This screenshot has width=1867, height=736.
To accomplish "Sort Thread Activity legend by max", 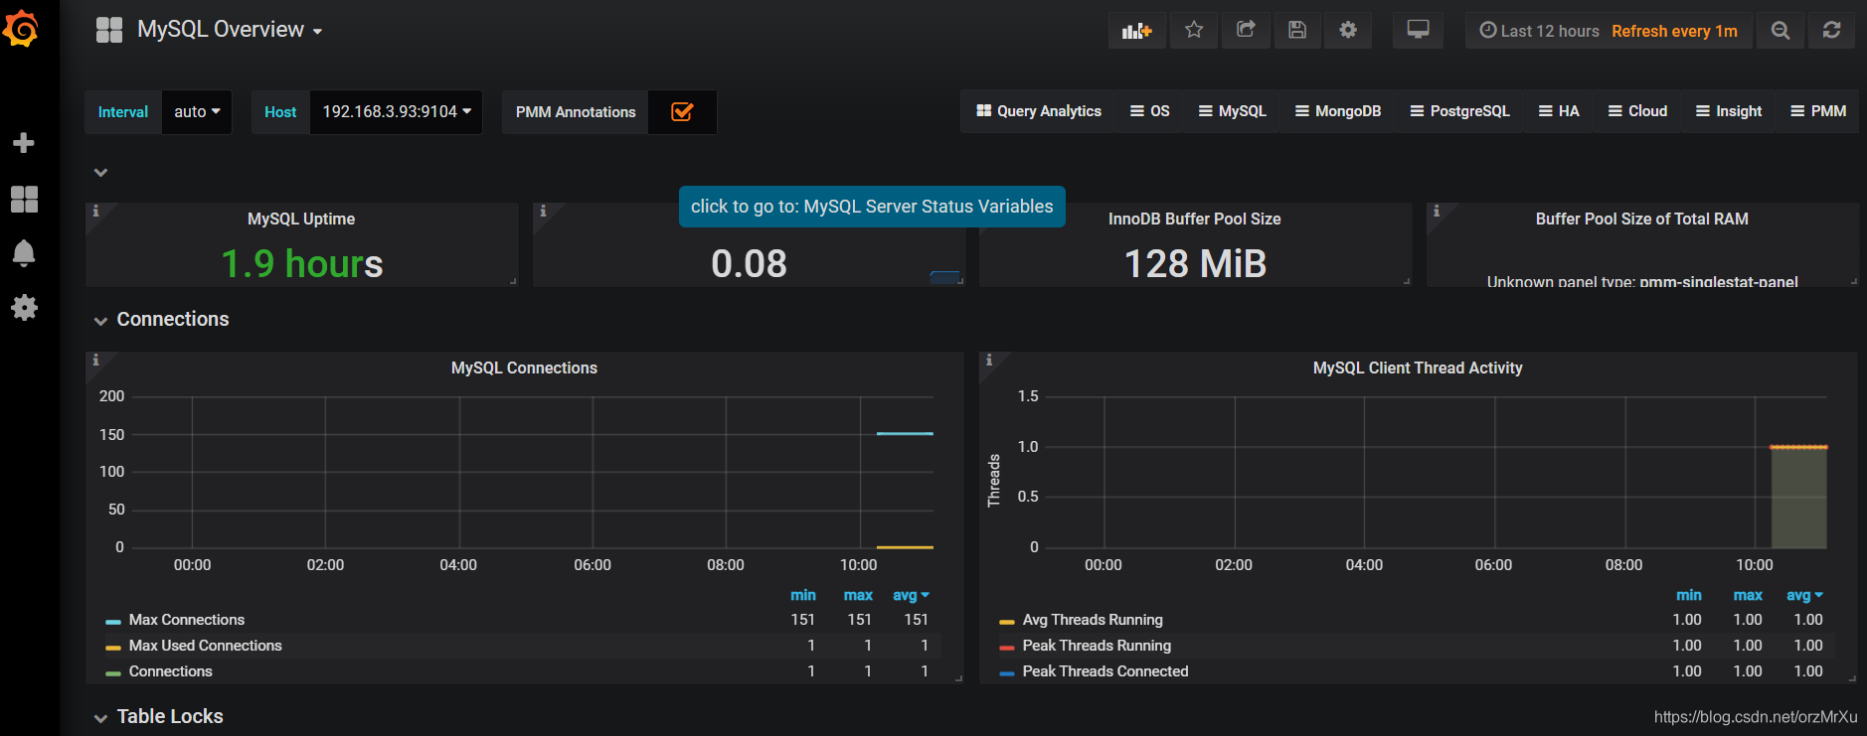I will (x=1748, y=595).
